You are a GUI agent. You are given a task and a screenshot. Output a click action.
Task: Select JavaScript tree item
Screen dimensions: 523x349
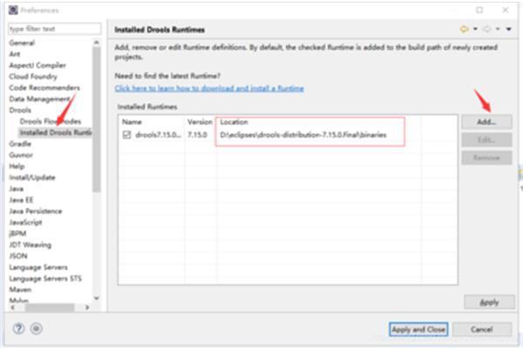click(25, 222)
